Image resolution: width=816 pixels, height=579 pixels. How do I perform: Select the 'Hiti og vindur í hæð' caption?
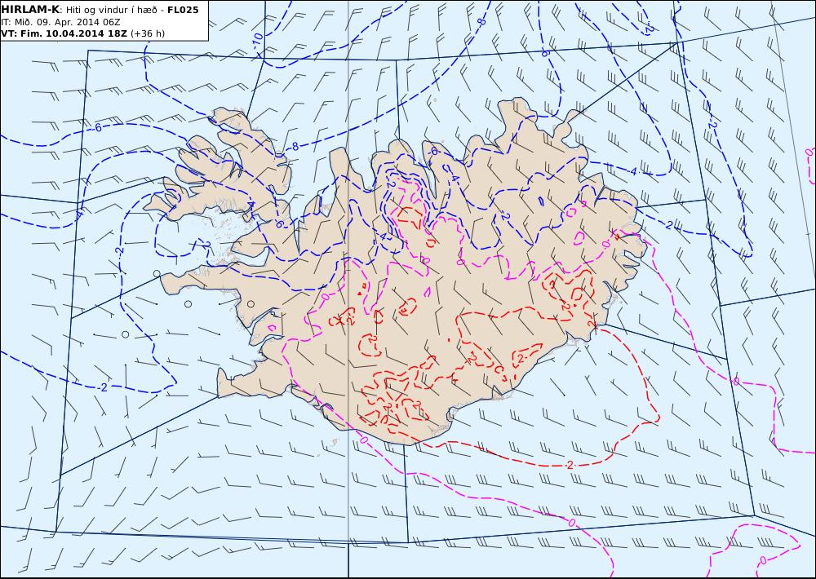(x=111, y=10)
